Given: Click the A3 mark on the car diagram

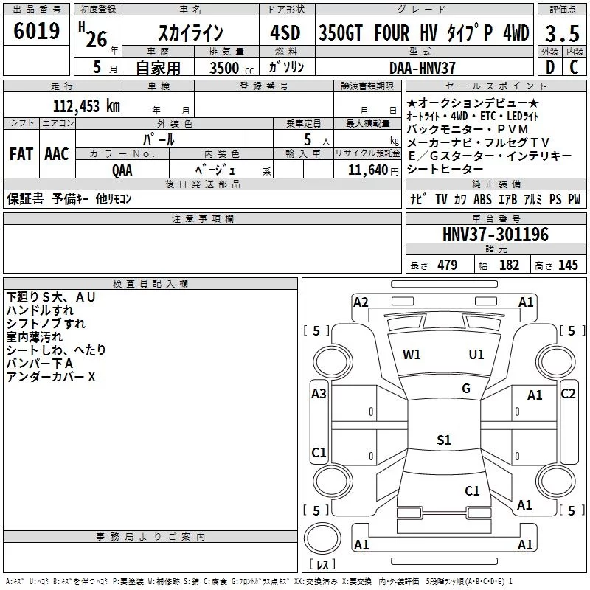Looking at the screenshot, I should 319,394.
